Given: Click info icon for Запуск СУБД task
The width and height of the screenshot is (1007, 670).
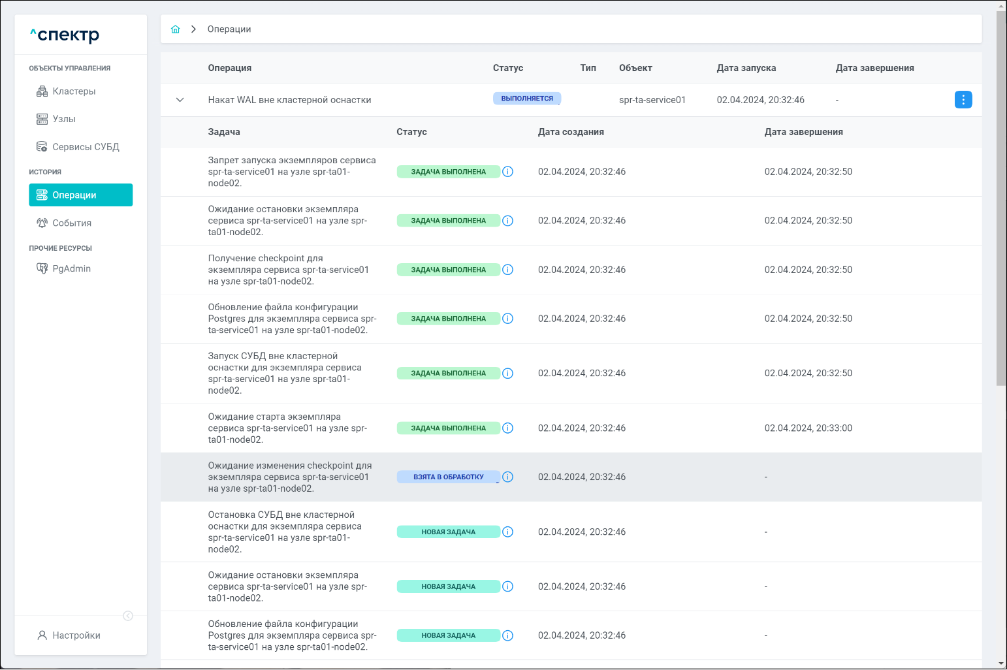Looking at the screenshot, I should 507,374.
